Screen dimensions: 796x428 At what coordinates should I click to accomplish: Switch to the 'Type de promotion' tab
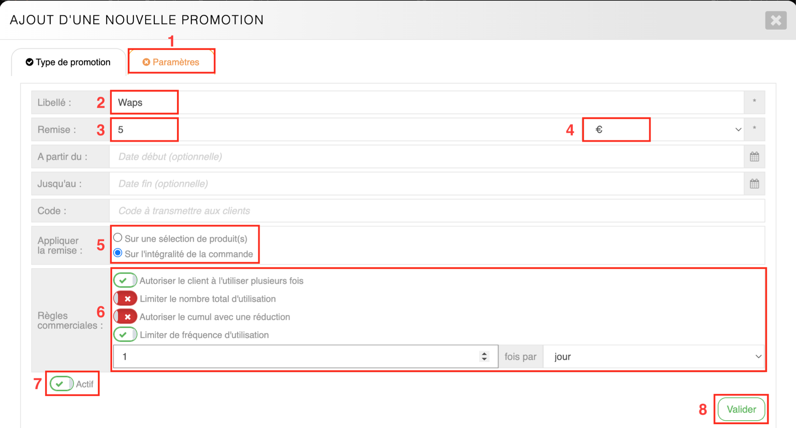tap(68, 62)
